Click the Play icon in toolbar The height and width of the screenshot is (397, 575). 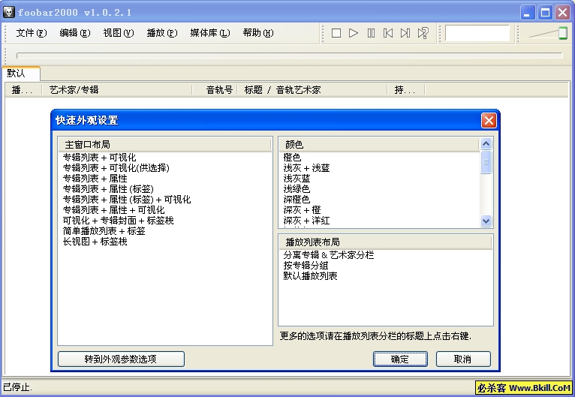pos(353,33)
